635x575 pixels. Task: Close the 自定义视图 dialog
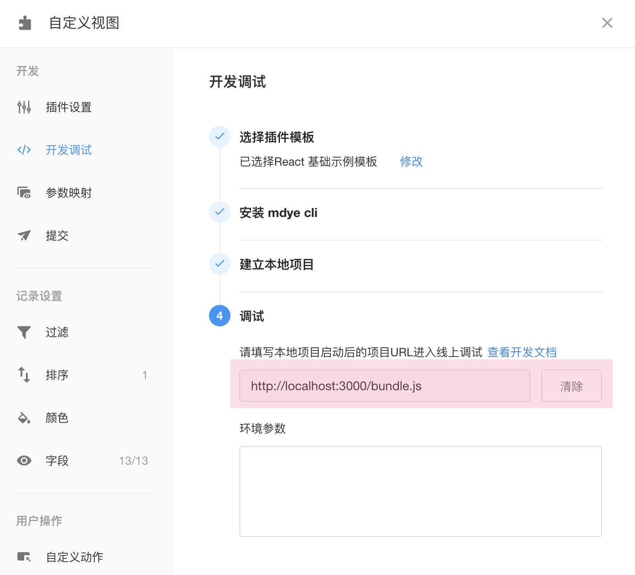click(x=607, y=23)
